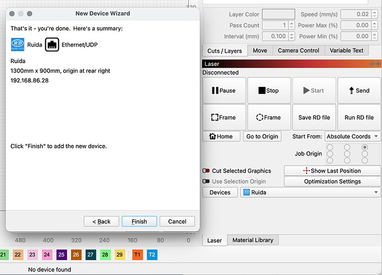This screenshot has width=382, height=275.
Task: Click Run RD file
Action: [x=359, y=117]
